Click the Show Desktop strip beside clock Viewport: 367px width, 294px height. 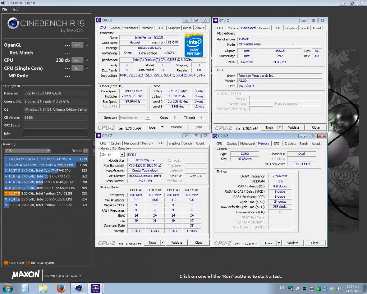pos(365,288)
